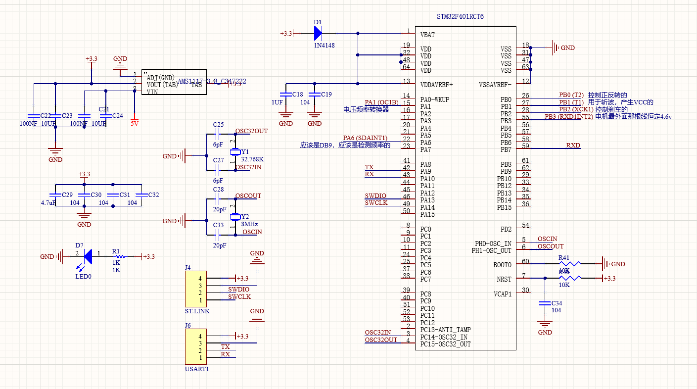This screenshot has height=389, width=697.
Task: Click the PA6 (SDAINT1) net label
Action: click(365, 138)
